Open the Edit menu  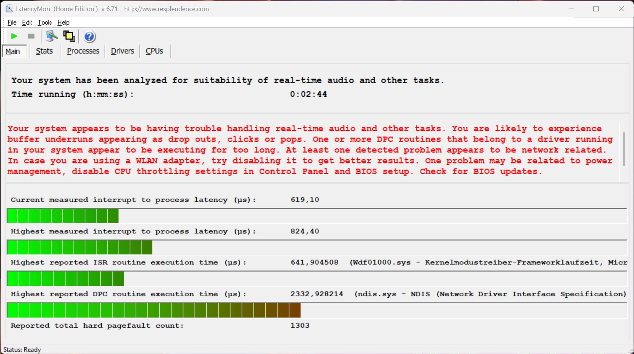pos(27,22)
